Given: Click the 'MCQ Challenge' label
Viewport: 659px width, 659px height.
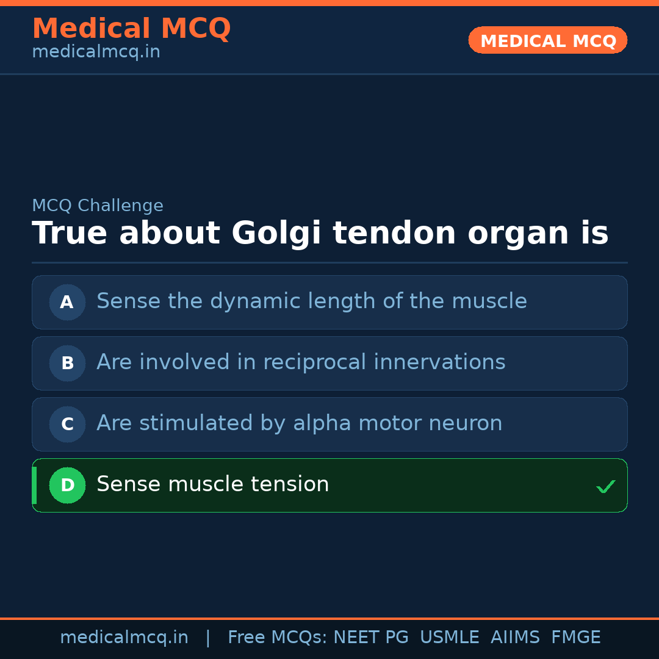Looking at the screenshot, I should tap(98, 206).
